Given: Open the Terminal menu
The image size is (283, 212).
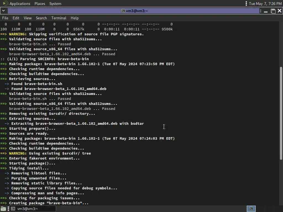Looking at the screenshot, I should pos(59,18).
